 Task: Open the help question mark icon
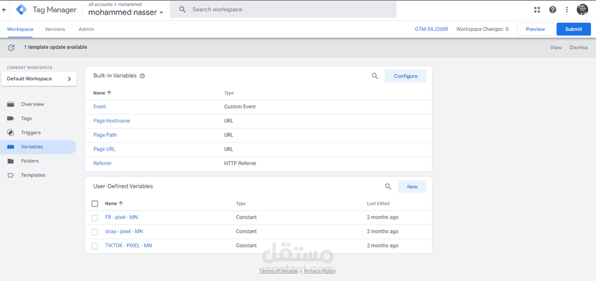click(553, 10)
